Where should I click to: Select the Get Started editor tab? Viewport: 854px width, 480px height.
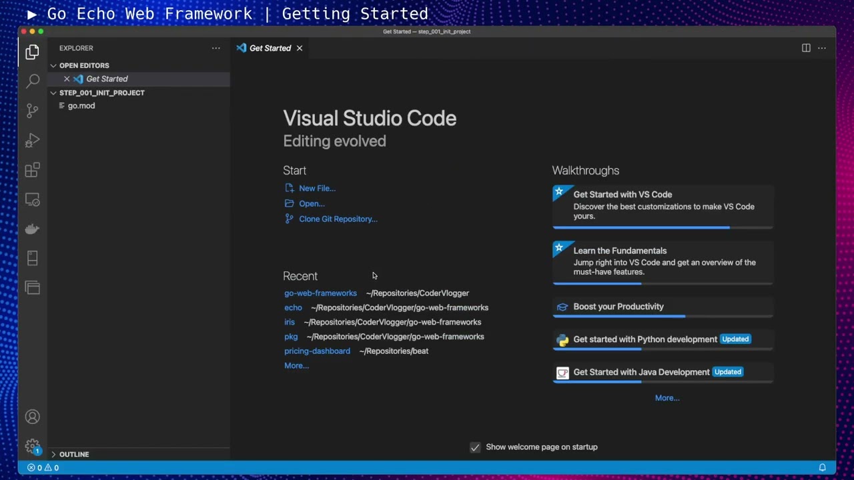click(270, 48)
